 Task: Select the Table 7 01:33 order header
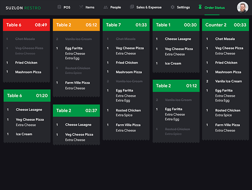click(126, 25)
